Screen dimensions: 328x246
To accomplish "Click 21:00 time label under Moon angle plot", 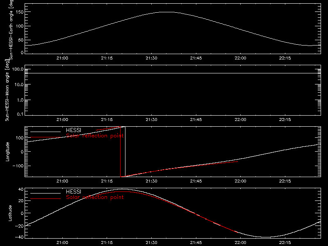I will tap(62, 119).
